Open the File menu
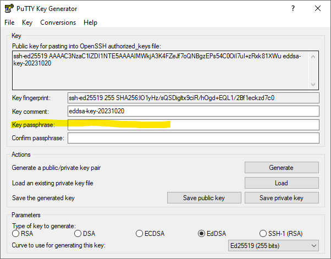331x259 pixels. tap(9, 23)
